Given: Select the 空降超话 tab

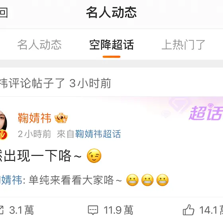Looking at the screenshot, I should (111, 45).
